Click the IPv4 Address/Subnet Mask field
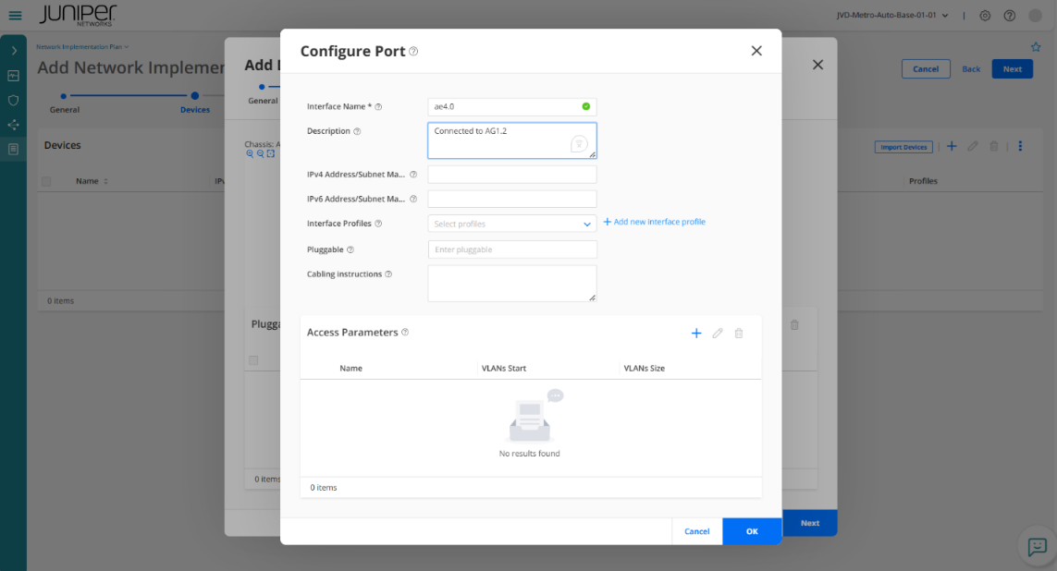The image size is (1057, 571). pos(511,175)
